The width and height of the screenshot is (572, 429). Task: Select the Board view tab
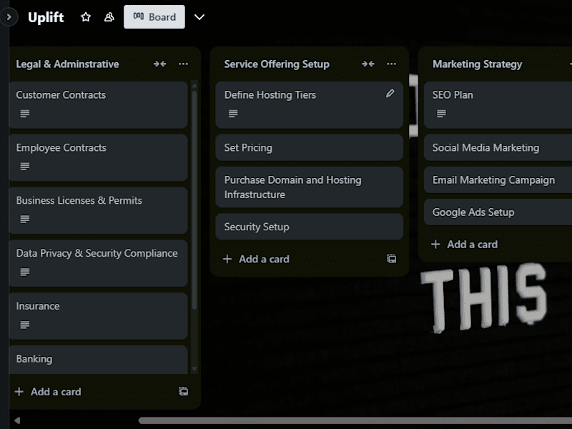point(154,16)
